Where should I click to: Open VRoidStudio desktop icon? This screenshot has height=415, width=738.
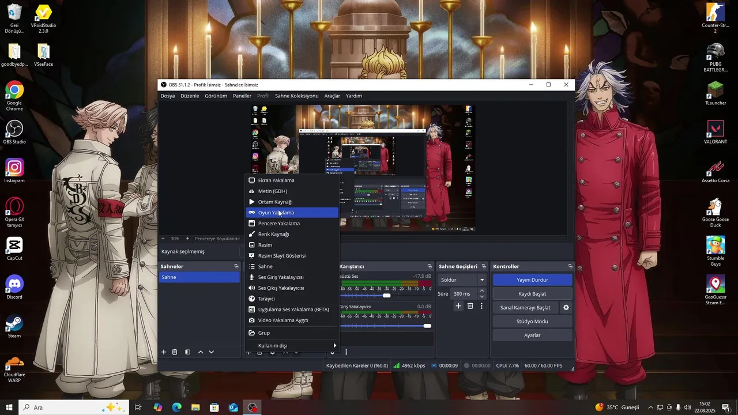coord(43,18)
